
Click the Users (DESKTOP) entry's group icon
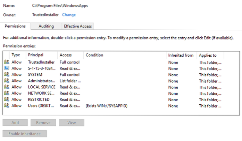pos(6,106)
